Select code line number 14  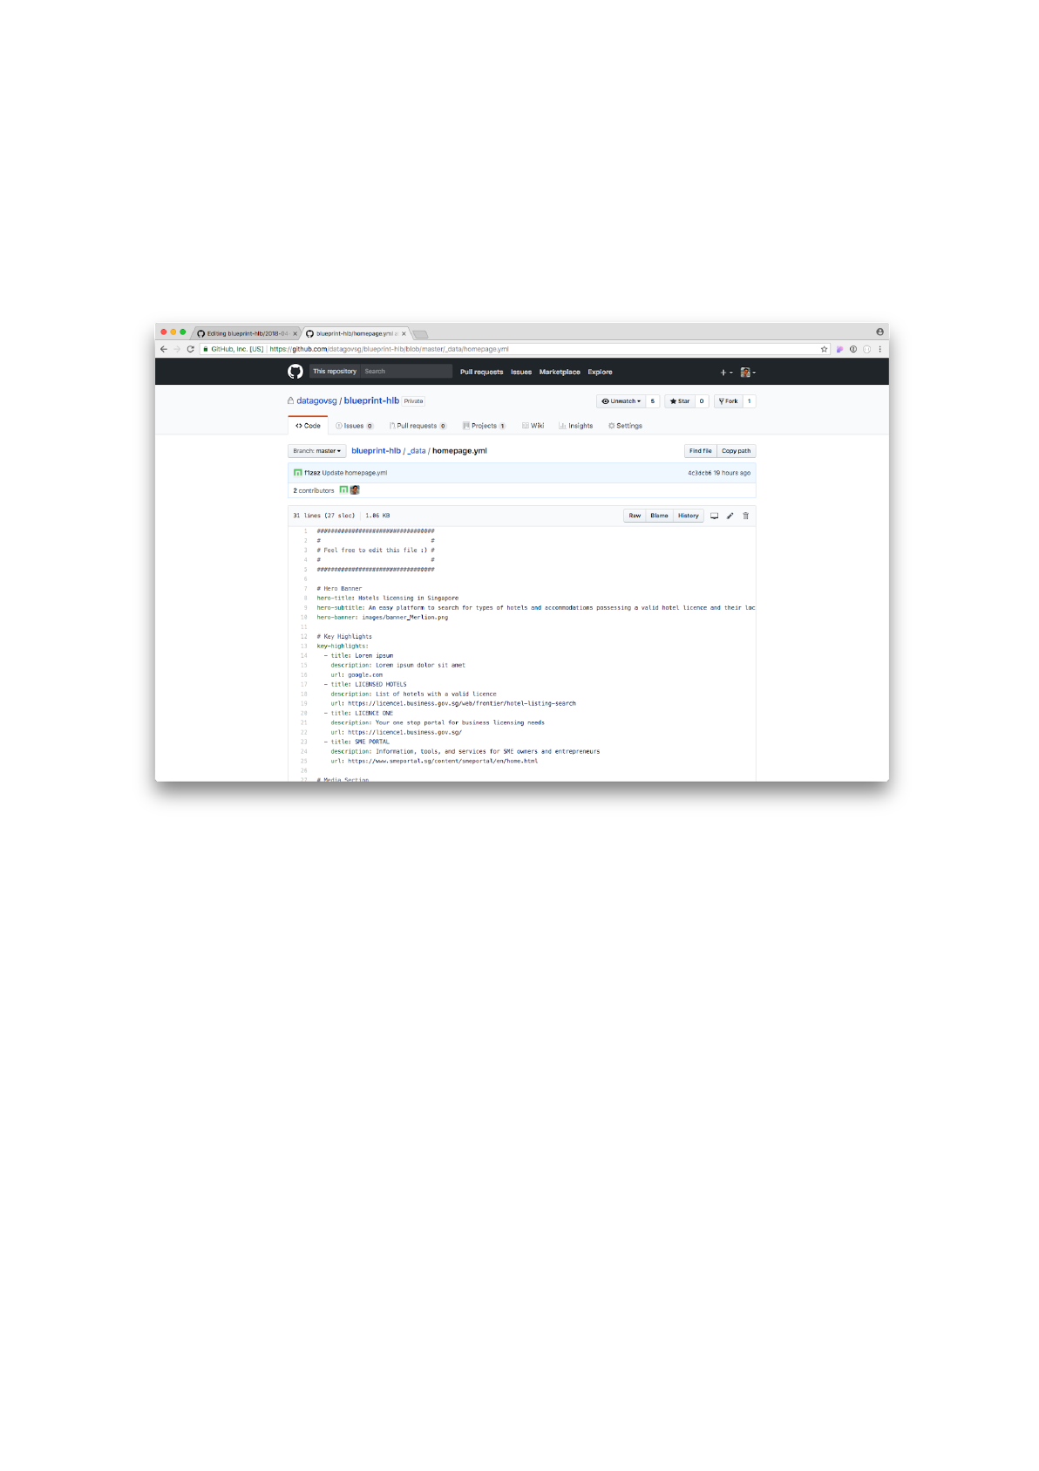pos(303,655)
